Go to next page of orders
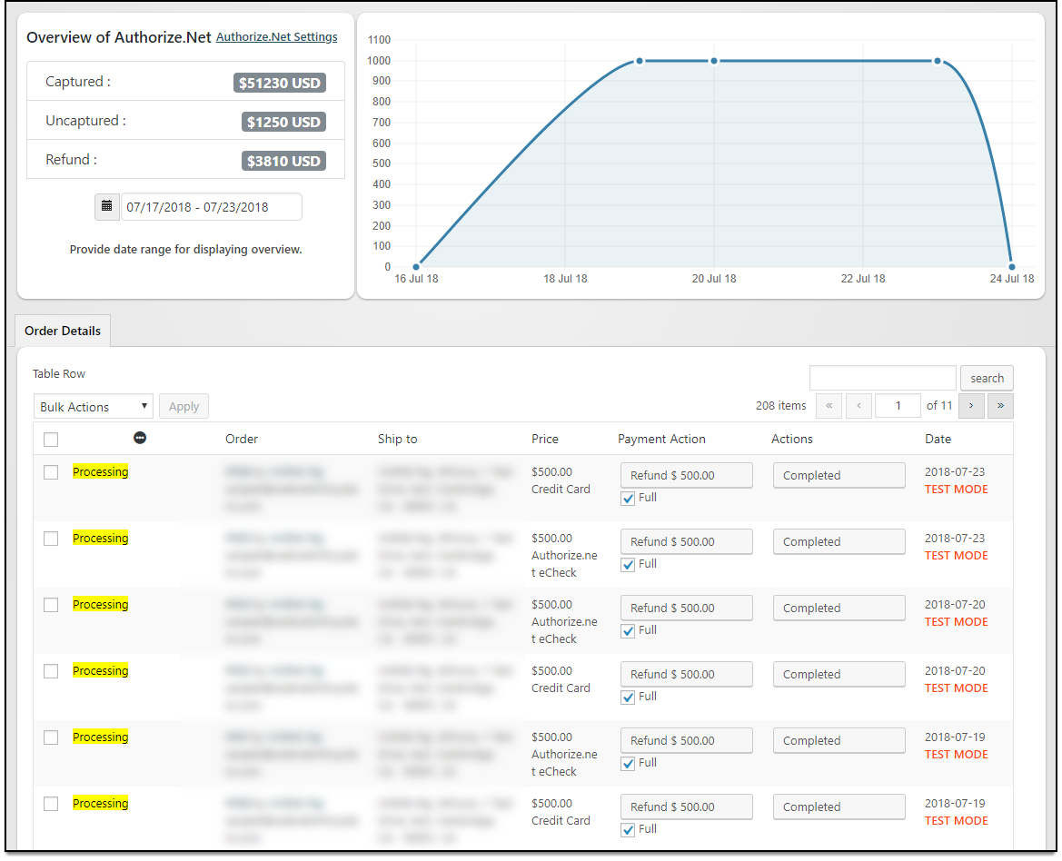This screenshot has width=1062, height=861. 971,406
